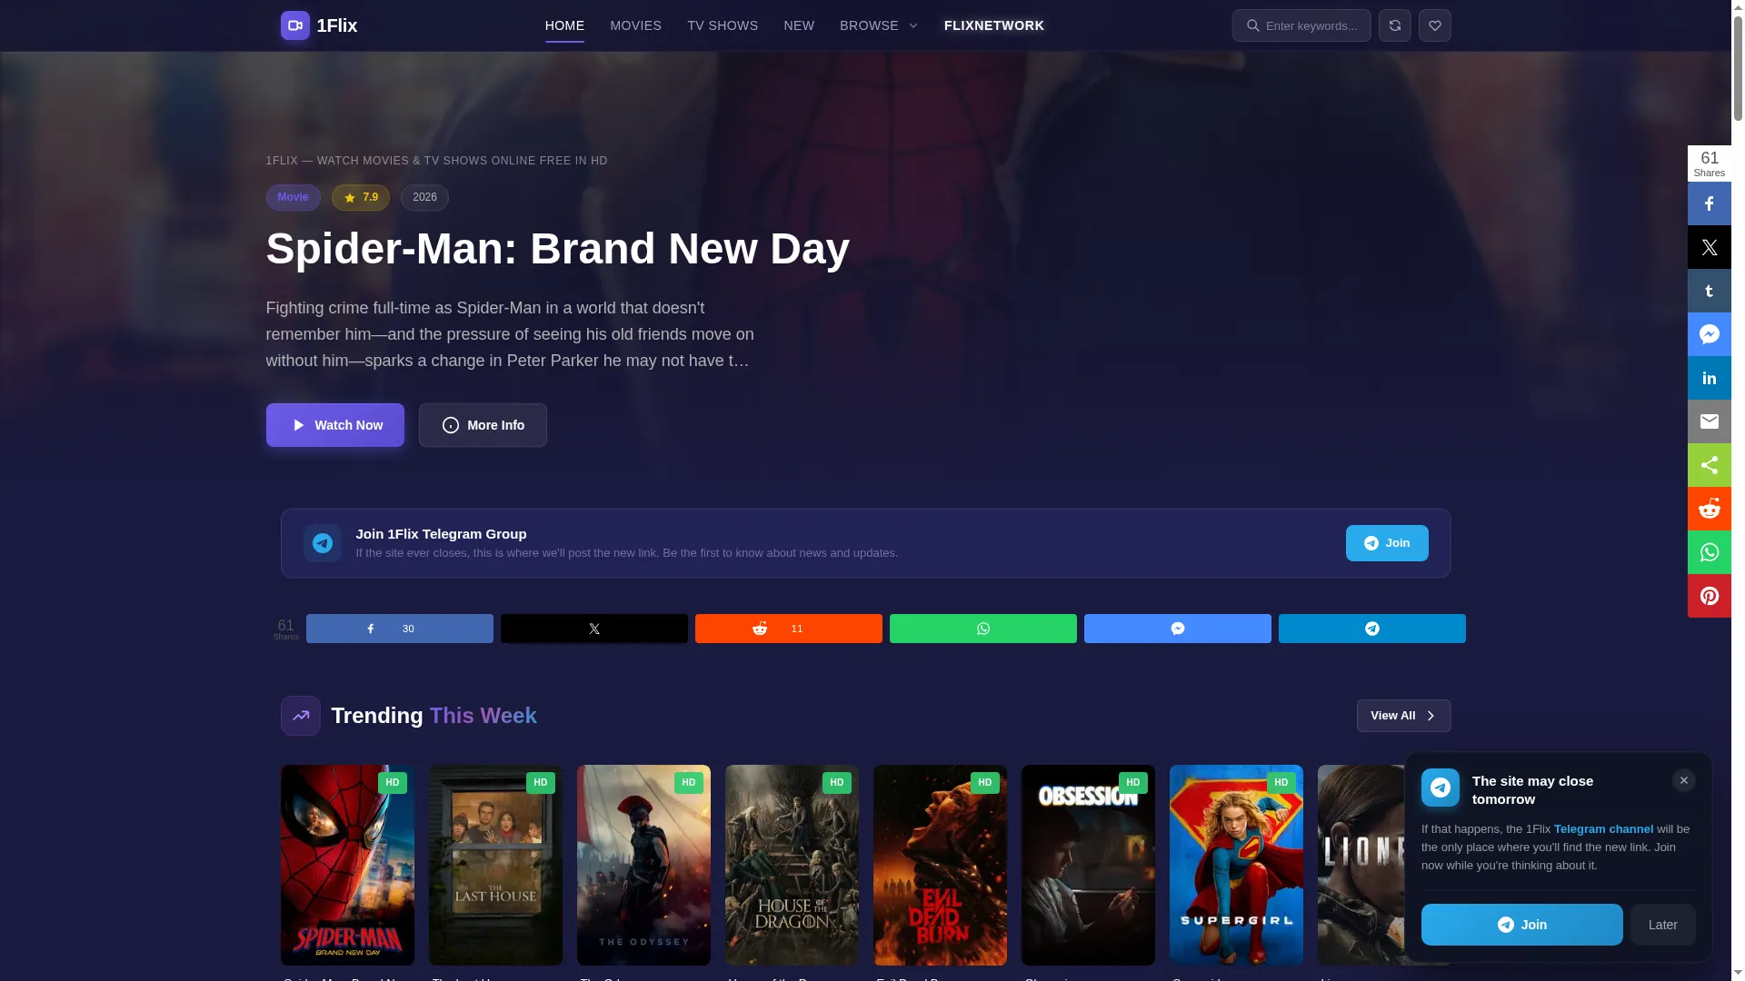Click the 7.9 rating badge
Image resolution: width=1745 pixels, height=981 pixels.
click(x=361, y=197)
